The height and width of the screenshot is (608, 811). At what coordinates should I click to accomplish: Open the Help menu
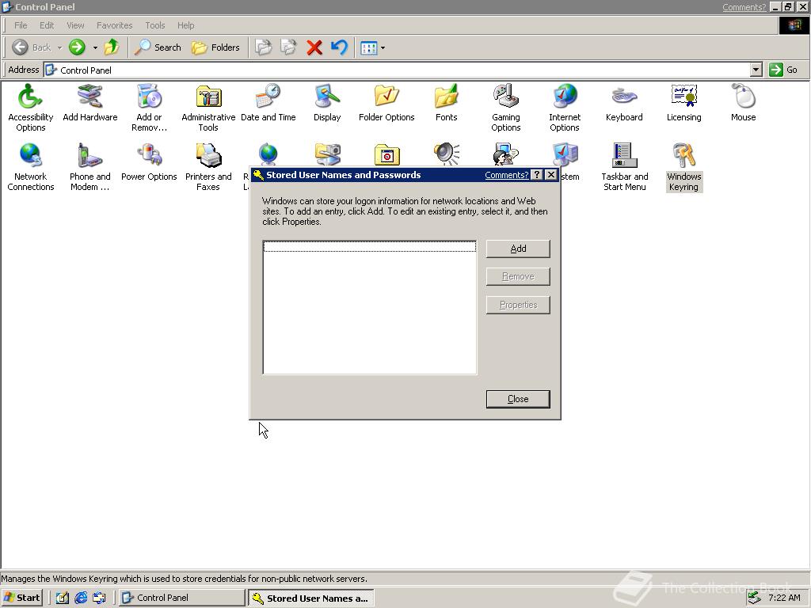pyautogui.click(x=185, y=25)
